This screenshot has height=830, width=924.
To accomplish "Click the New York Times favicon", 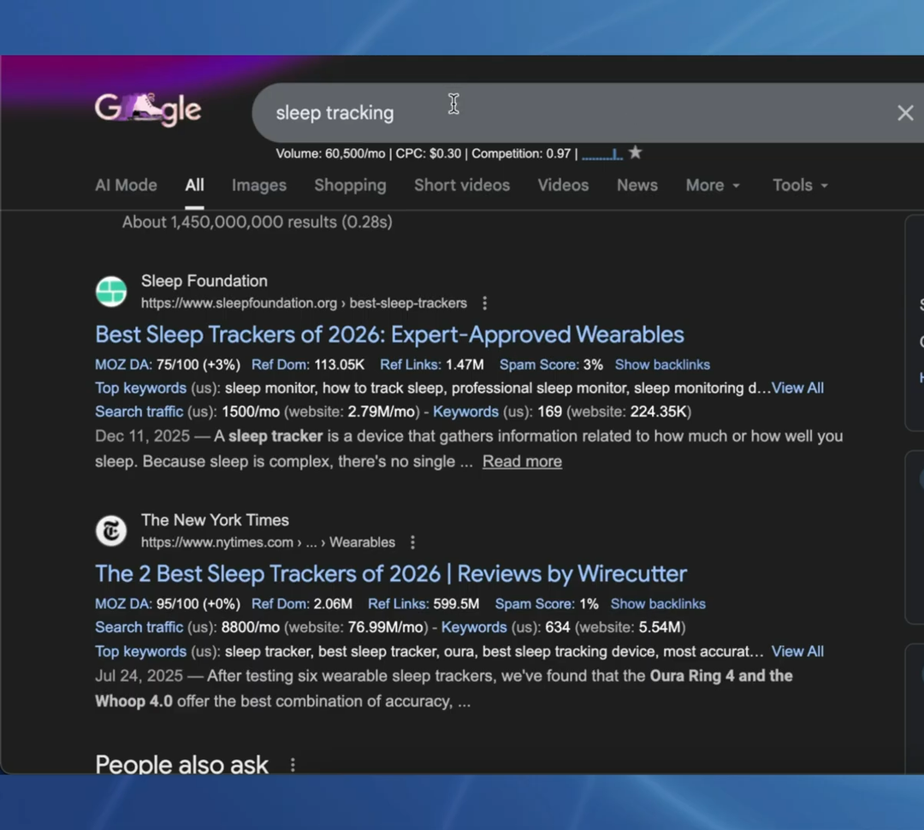I will point(111,531).
